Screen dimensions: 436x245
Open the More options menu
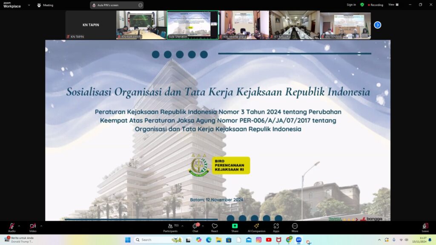coord(295,227)
